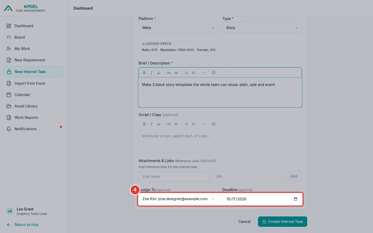Click the LG user avatar

click(x=10, y=211)
